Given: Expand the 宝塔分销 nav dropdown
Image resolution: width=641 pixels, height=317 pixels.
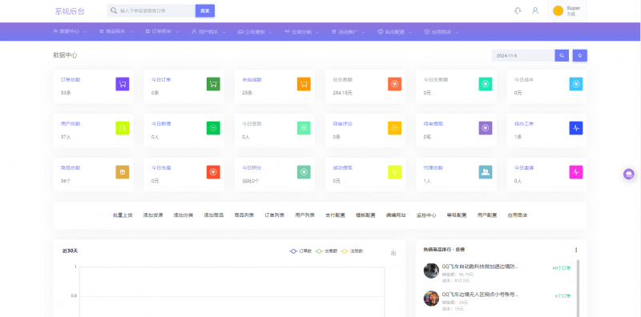Looking at the screenshot, I should tap(302, 31).
